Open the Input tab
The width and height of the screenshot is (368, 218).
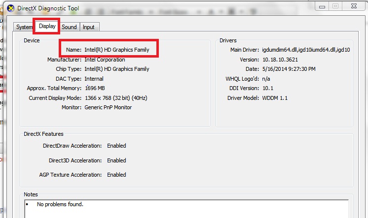coord(89,27)
